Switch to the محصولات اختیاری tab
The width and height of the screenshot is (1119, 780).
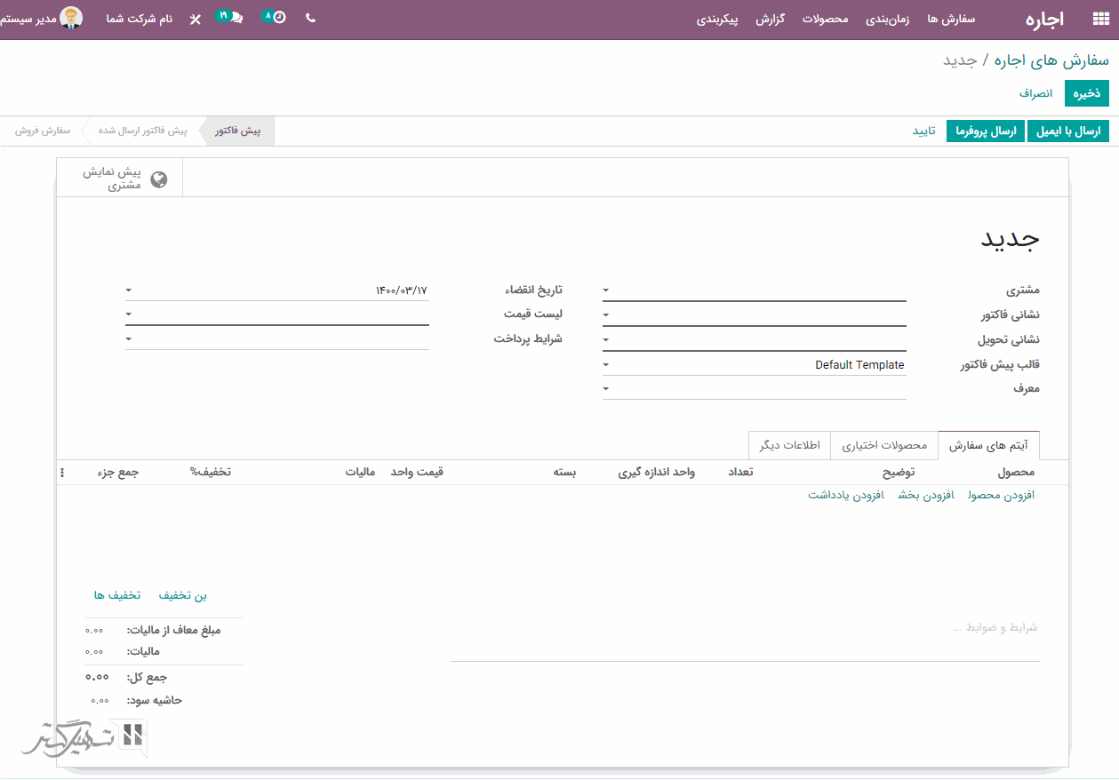coord(884,446)
